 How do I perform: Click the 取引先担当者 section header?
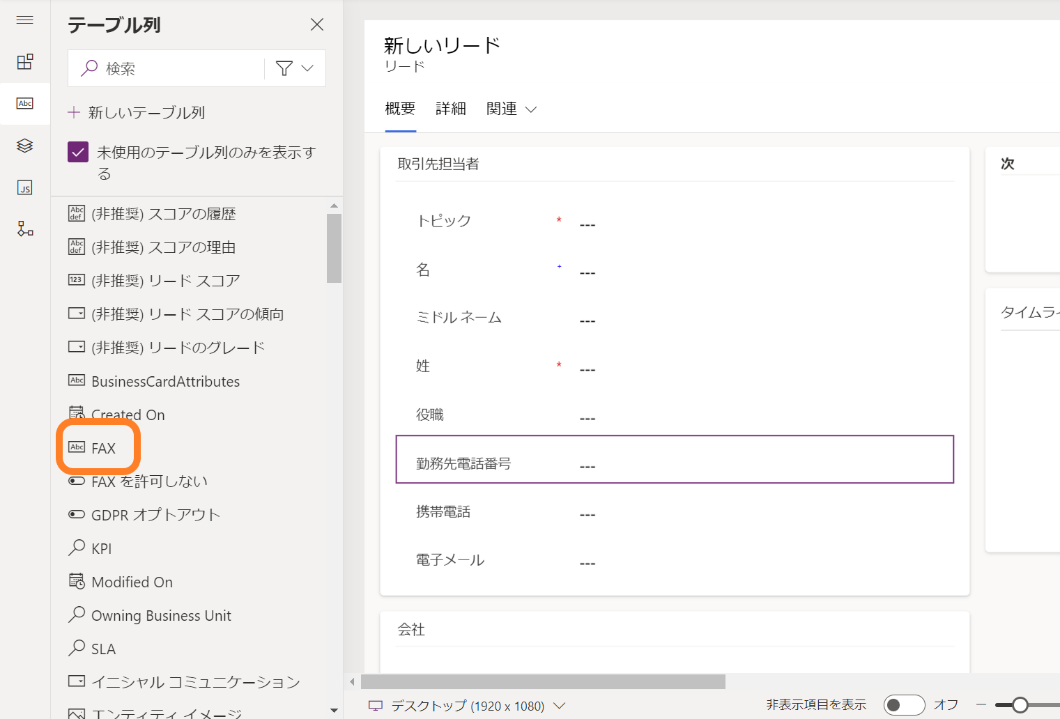[x=438, y=164]
